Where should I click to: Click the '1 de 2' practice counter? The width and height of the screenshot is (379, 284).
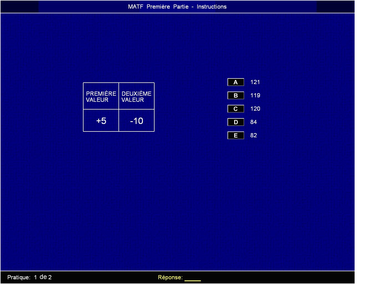(43, 277)
